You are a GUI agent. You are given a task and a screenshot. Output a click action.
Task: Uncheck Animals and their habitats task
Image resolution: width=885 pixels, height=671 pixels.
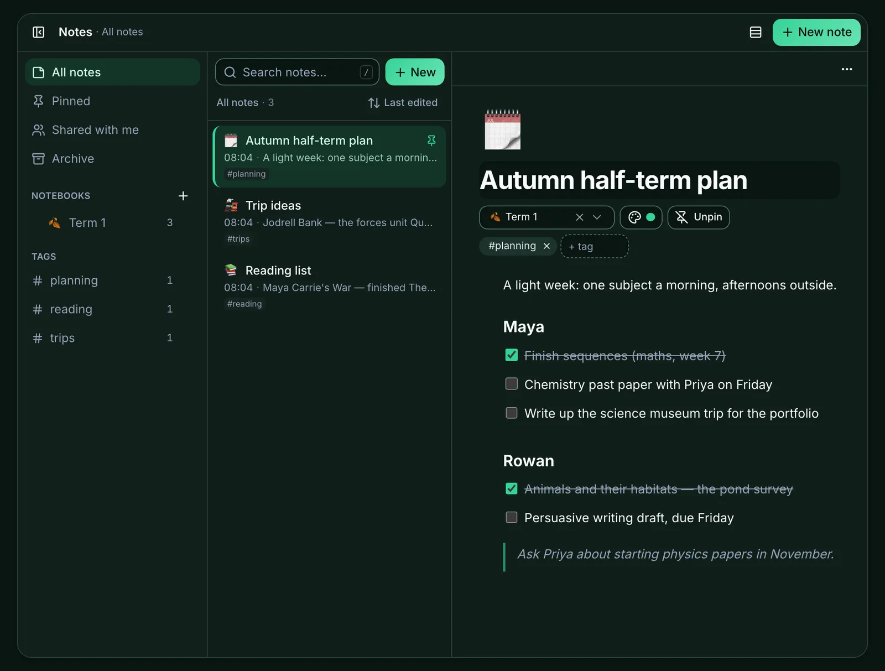point(512,488)
